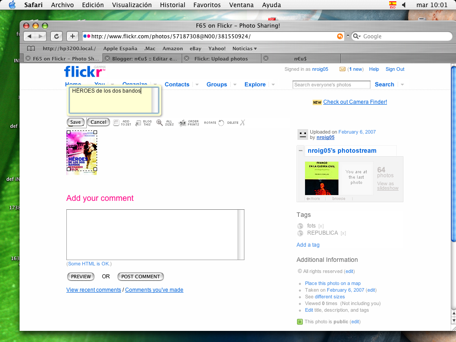This screenshot has height=342, width=456.
Task: Click the Add a tag link
Action: point(308,245)
